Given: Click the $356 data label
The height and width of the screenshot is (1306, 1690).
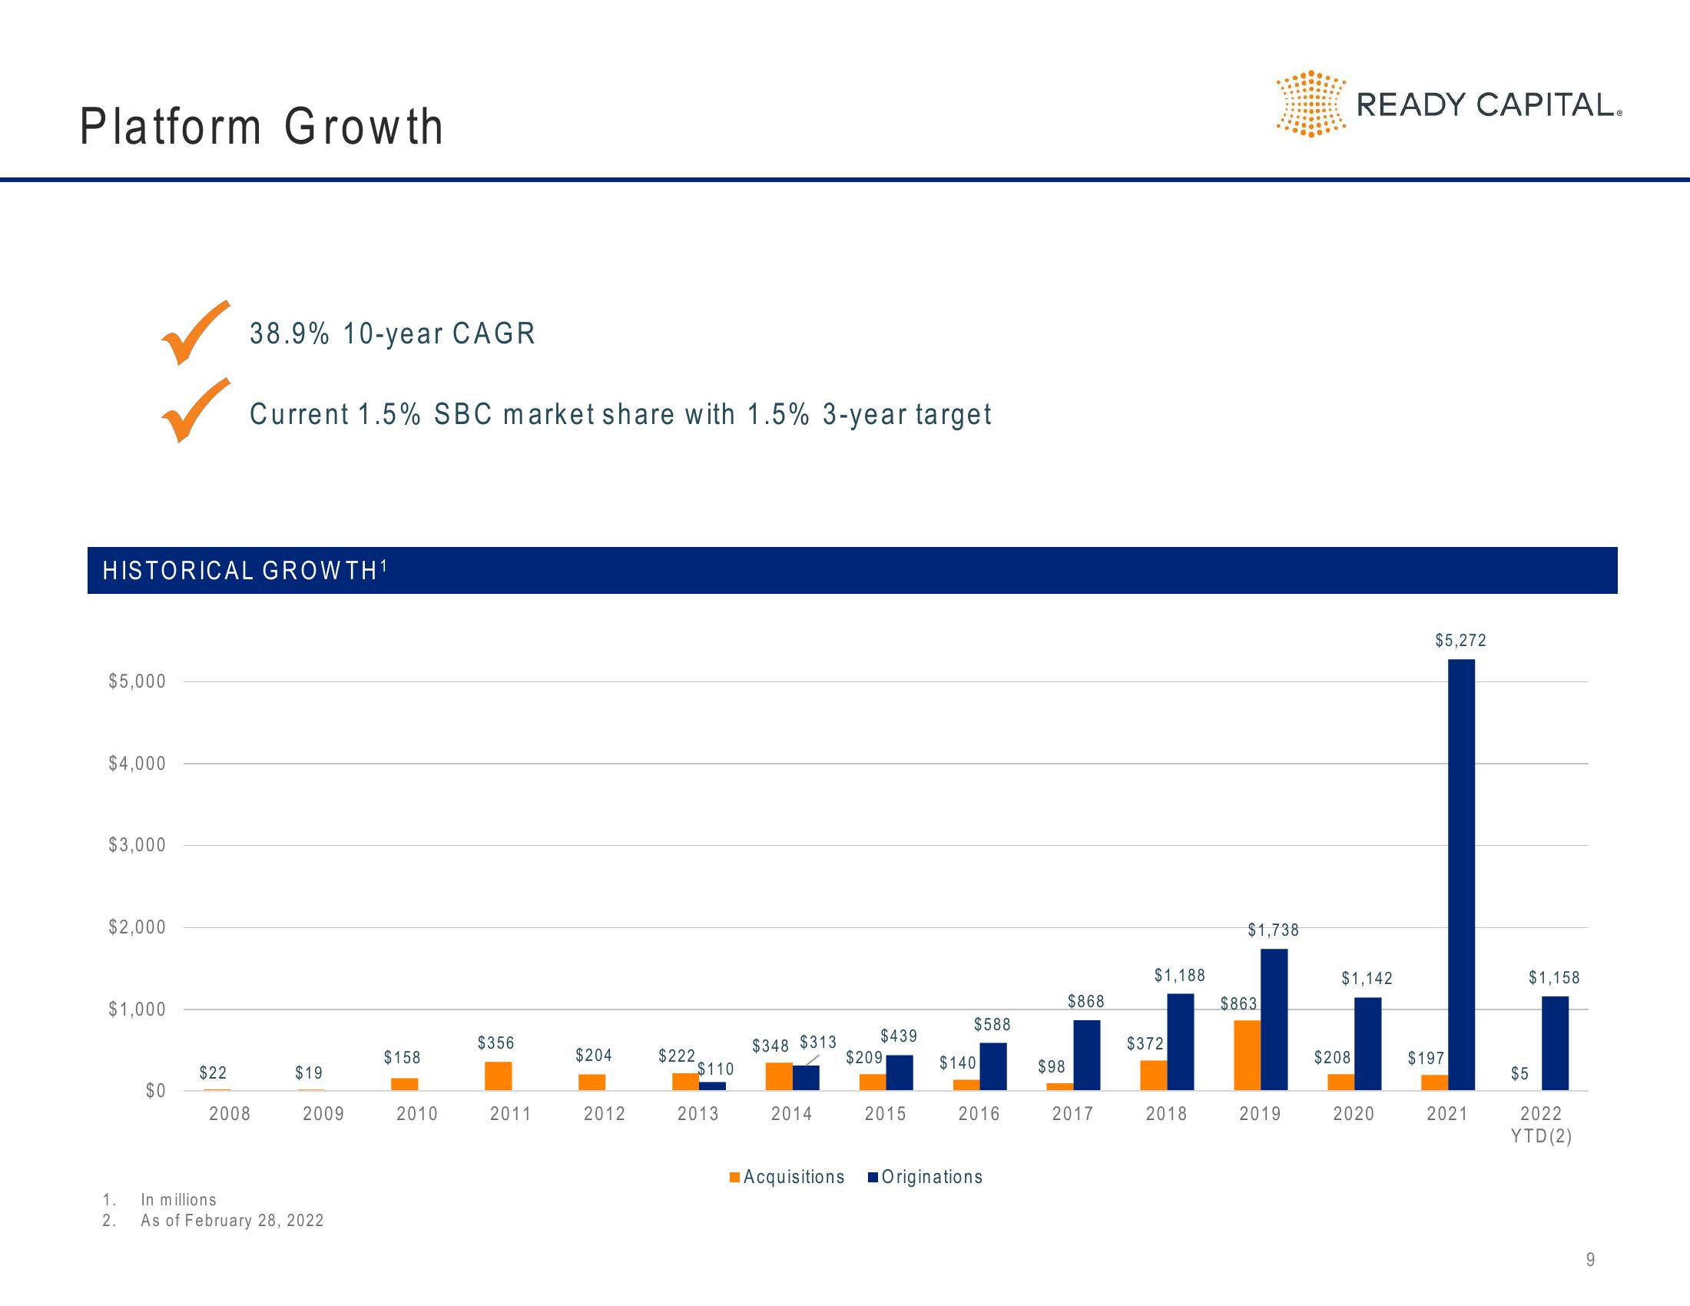Looking at the screenshot, I should coord(496,1043).
